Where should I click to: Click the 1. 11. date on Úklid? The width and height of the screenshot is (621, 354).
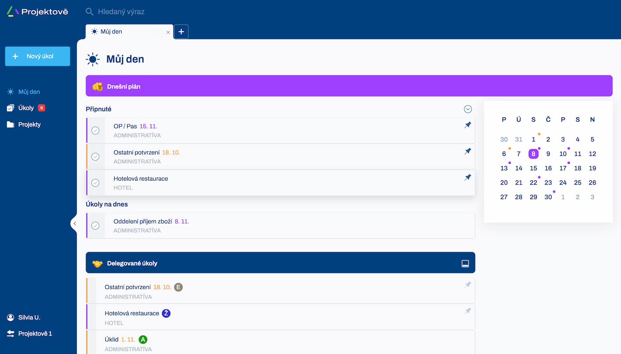click(128, 339)
